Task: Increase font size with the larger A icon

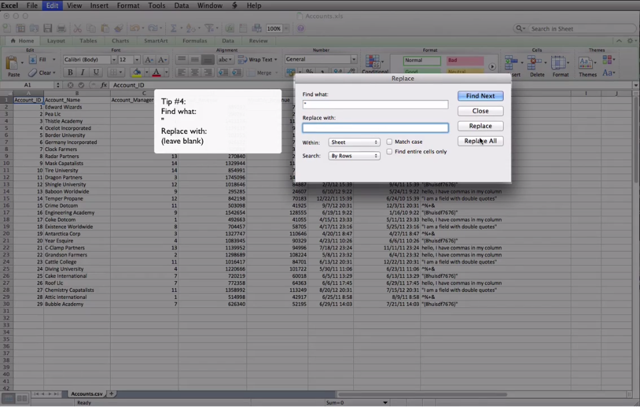Action: [x=149, y=59]
